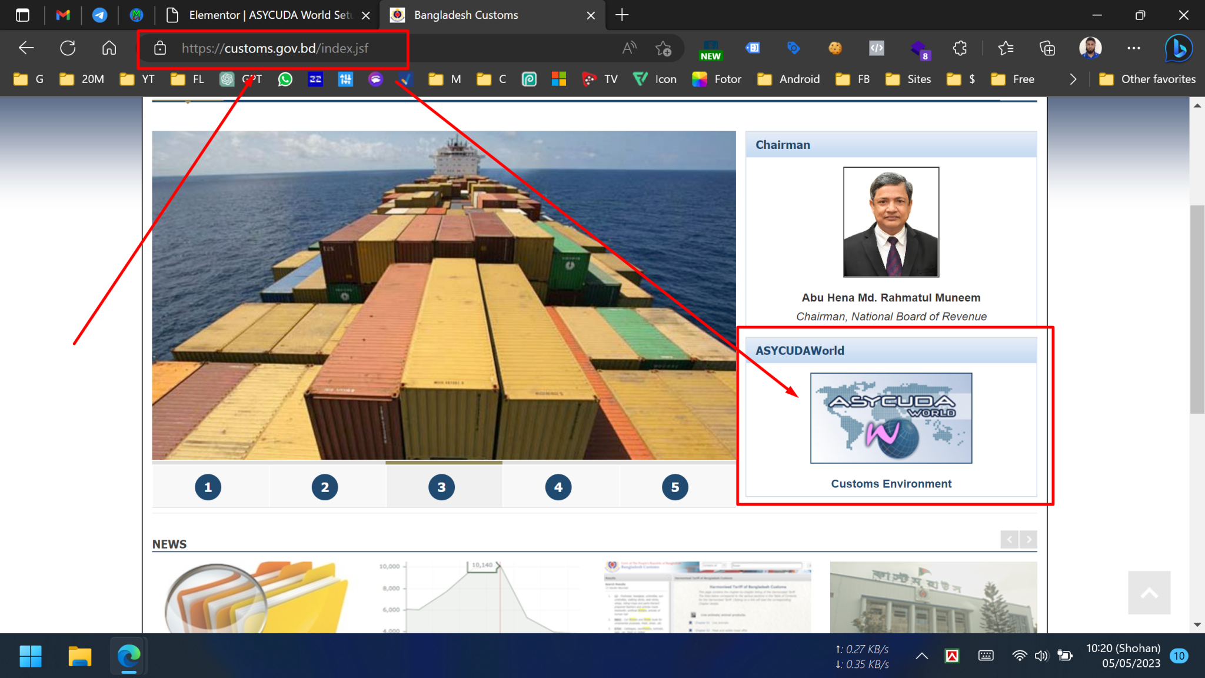1205x678 pixels.
Task: Go to browser home page icon
Action: pos(109,48)
